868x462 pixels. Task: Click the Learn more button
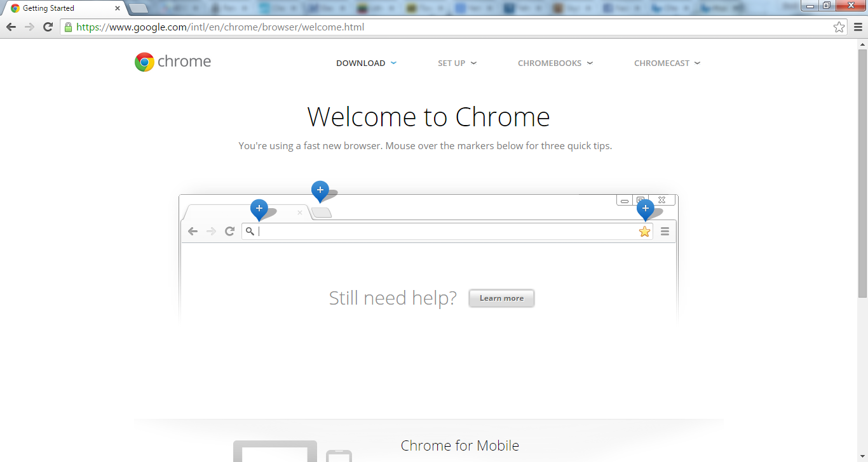click(x=501, y=298)
